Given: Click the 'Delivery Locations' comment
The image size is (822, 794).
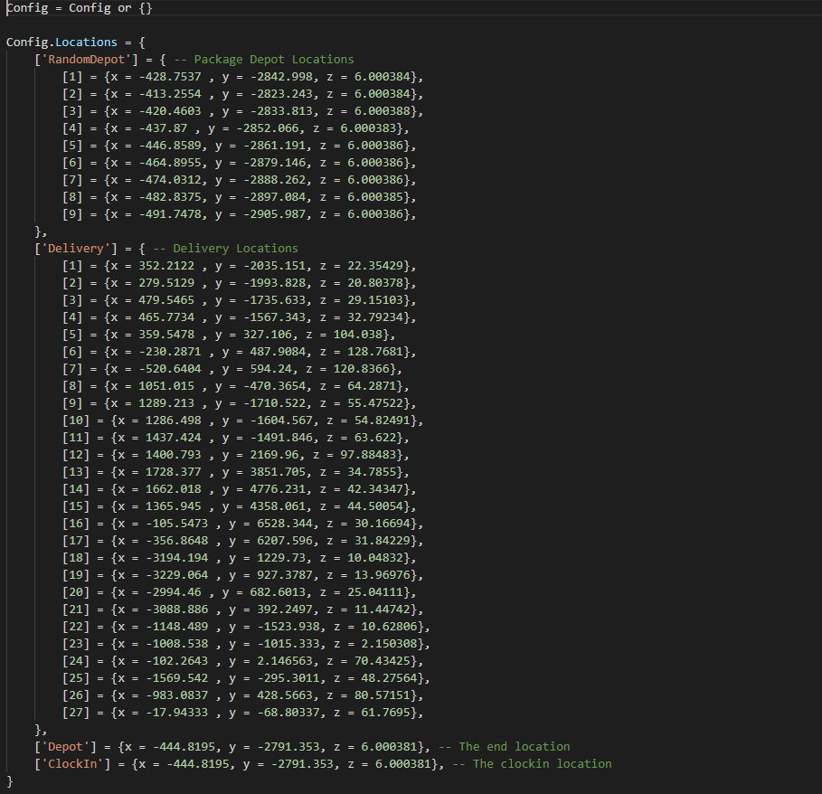Looking at the screenshot, I should coord(235,248).
